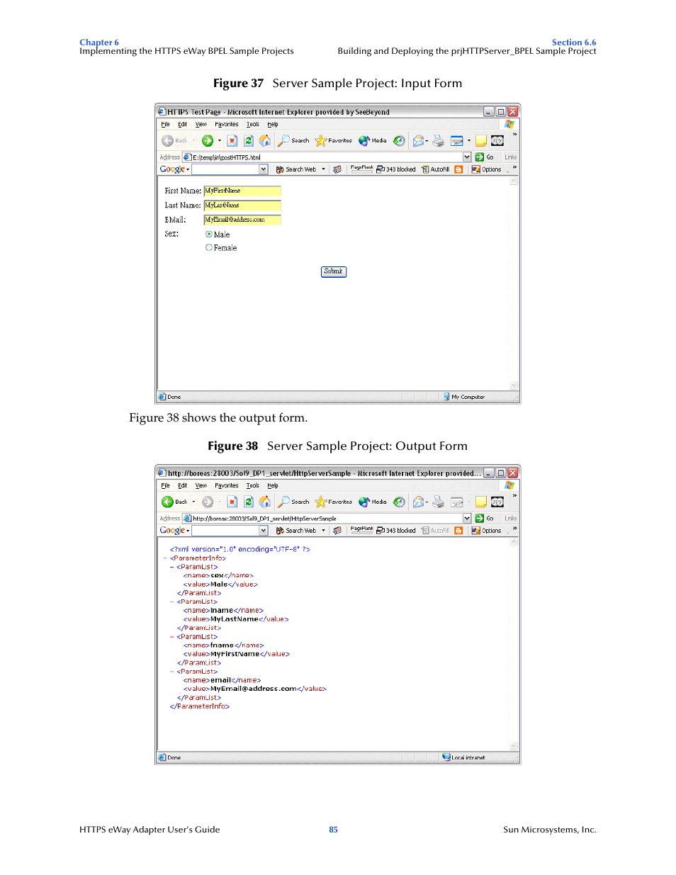This screenshot has height=875, width=676.
Task: Follow the Section 6.6 header link
Action: (x=574, y=43)
